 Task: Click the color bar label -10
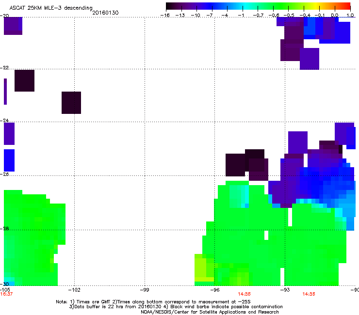click(x=196, y=16)
